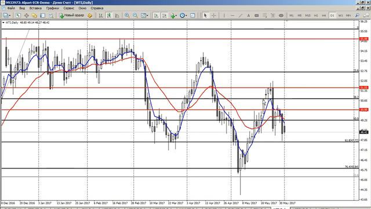Click the 22 Mar 2017 date label
The image size is (371, 209).
(x=176, y=203)
